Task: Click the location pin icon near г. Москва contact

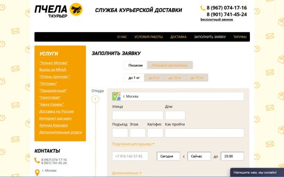Action: [37, 173]
